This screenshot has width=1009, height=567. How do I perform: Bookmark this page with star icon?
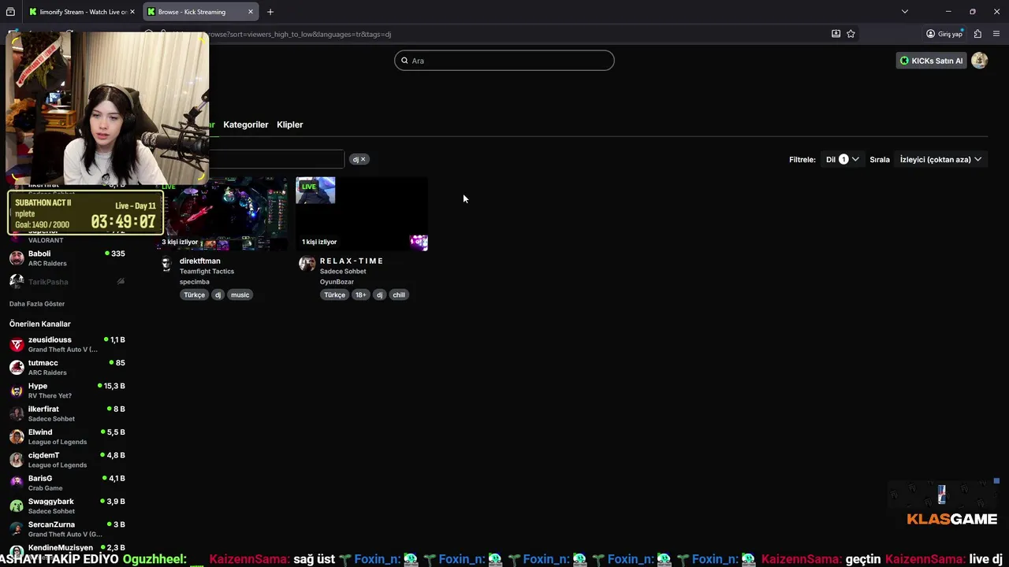click(x=851, y=34)
